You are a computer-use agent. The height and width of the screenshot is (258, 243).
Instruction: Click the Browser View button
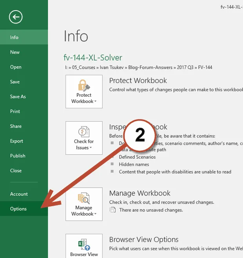(x=84, y=246)
